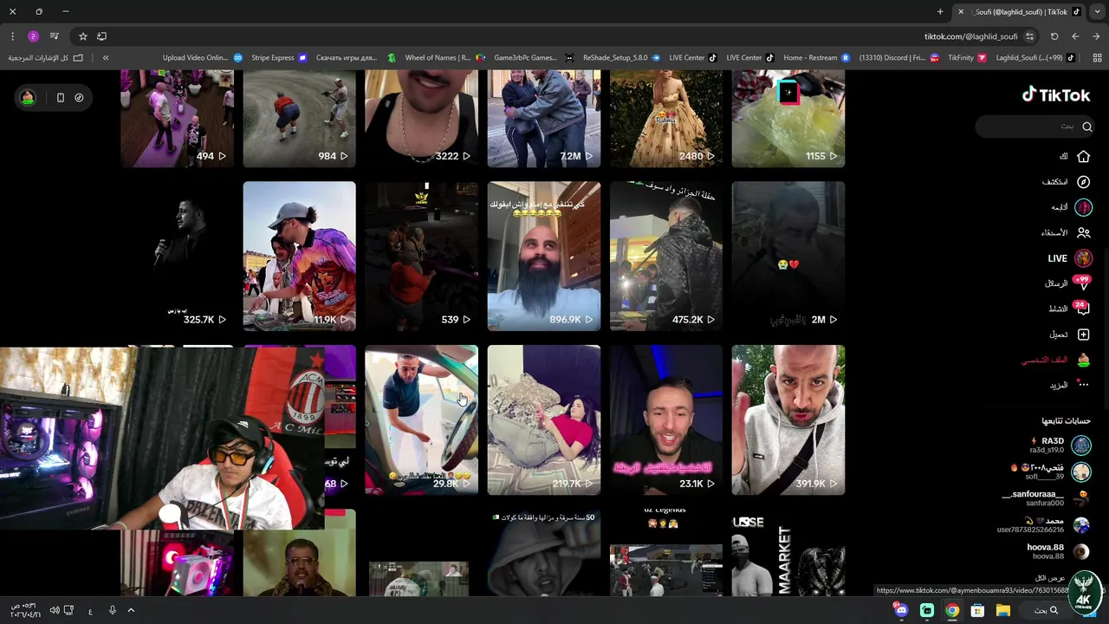Open video thumbnail with 475.2K views
The image size is (1109, 624).
[665, 256]
